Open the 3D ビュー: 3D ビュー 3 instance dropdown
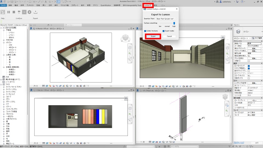Image resolution: width=263 pixels, height=148 pixels. [x=242, y=38]
